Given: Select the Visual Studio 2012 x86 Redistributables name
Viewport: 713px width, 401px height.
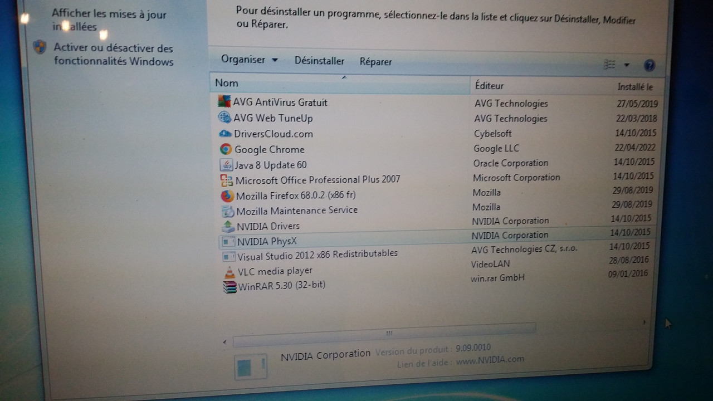Looking at the screenshot, I should click(x=318, y=255).
